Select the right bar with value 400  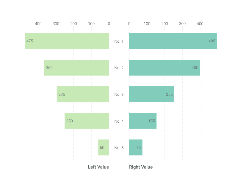[165, 68]
